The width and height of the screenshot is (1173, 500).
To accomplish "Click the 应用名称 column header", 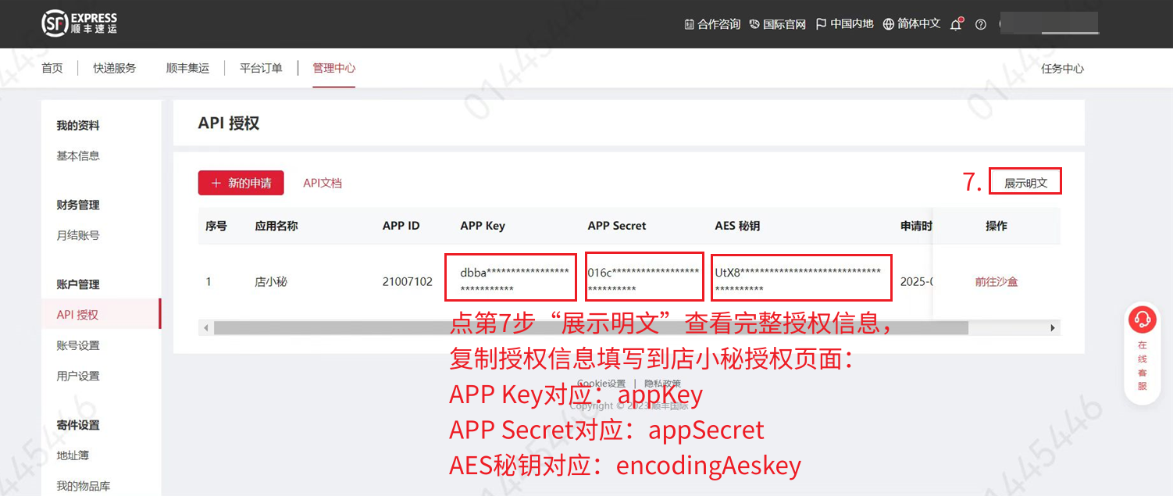I will click(x=276, y=226).
